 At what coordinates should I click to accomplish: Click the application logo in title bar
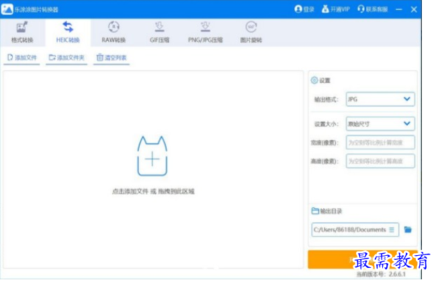point(7,9)
